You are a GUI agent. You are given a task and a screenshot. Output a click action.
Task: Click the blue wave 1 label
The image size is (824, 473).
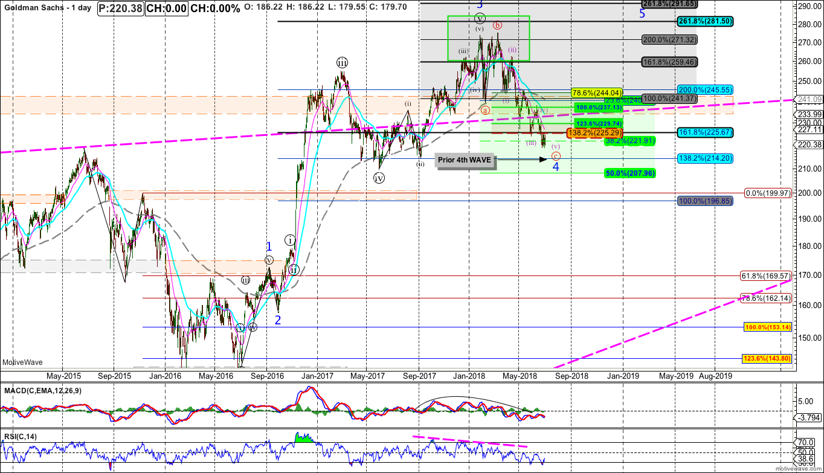click(269, 246)
